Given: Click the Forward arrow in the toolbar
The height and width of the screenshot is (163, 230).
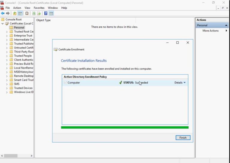Looking at the screenshot, I should pos(7,13).
